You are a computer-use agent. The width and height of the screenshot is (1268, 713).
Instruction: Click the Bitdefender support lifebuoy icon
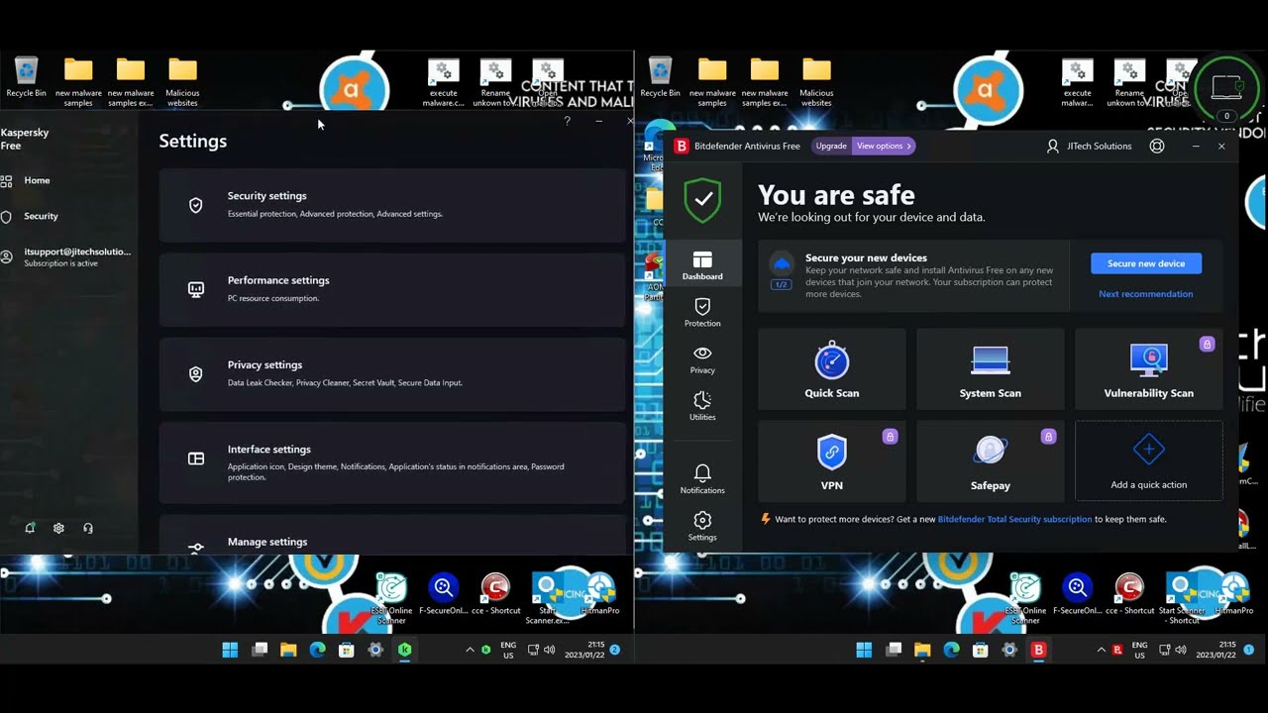pyautogui.click(x=1156, y=146)
